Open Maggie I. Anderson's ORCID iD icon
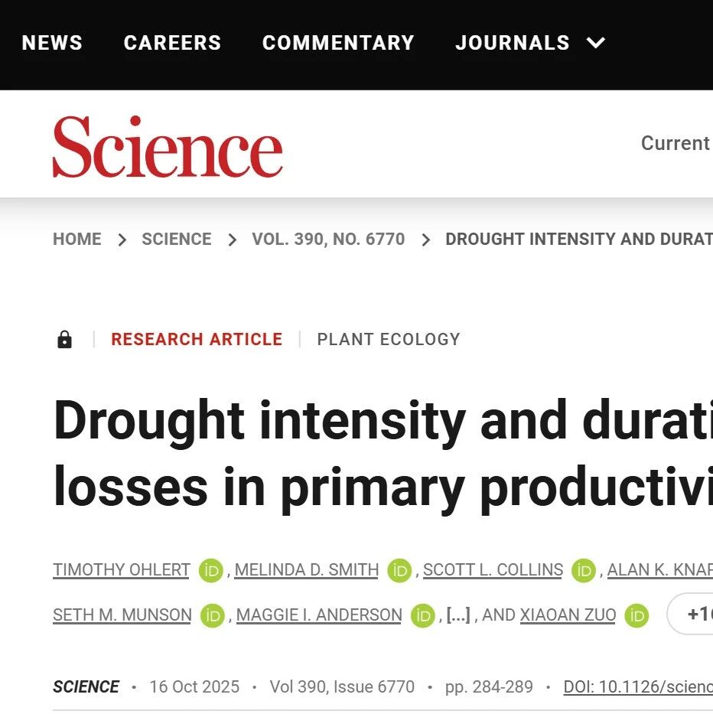This screenshot has height=714, width=713. [423, 615]
